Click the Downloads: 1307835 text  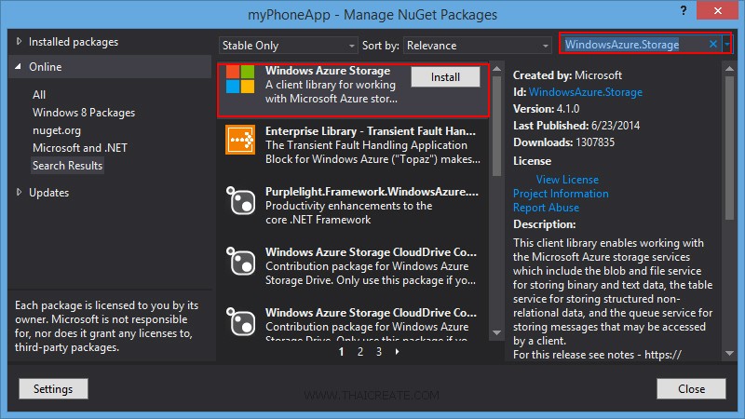pyautogui.click(x=564, y=142)
